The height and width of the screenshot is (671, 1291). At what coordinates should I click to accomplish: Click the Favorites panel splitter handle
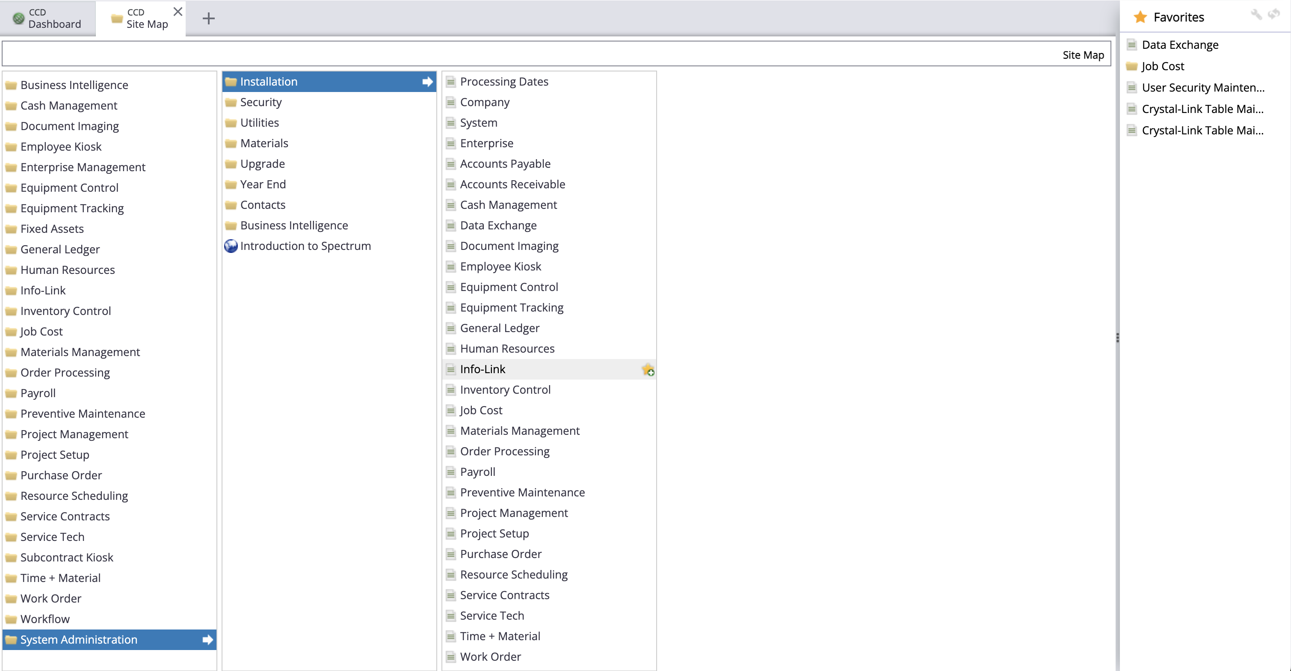pyautogui.click(x=1117, y=338)
